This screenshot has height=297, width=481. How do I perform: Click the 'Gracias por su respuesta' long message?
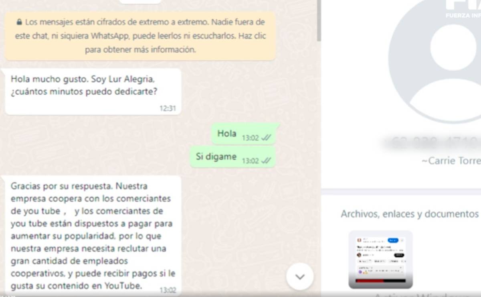(x=93, y=236)
